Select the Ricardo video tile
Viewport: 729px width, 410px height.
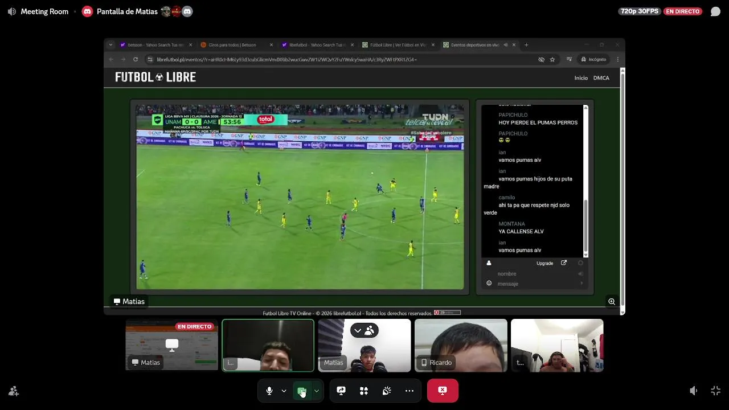point(461,345)
